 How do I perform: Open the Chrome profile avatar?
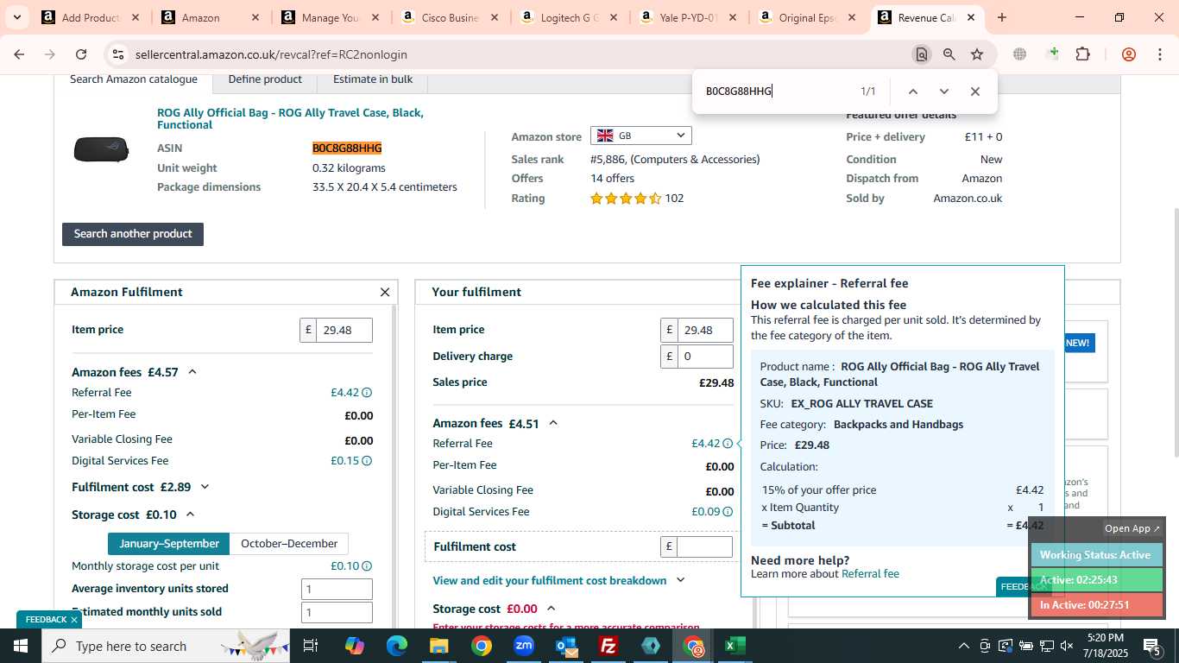1129,54
